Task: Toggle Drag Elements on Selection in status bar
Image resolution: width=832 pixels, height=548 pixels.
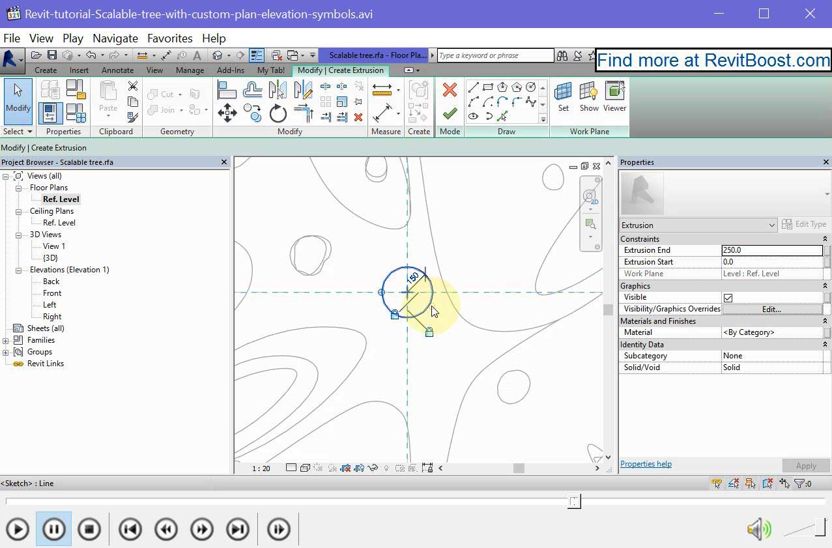Action: [x=784, y=483]
